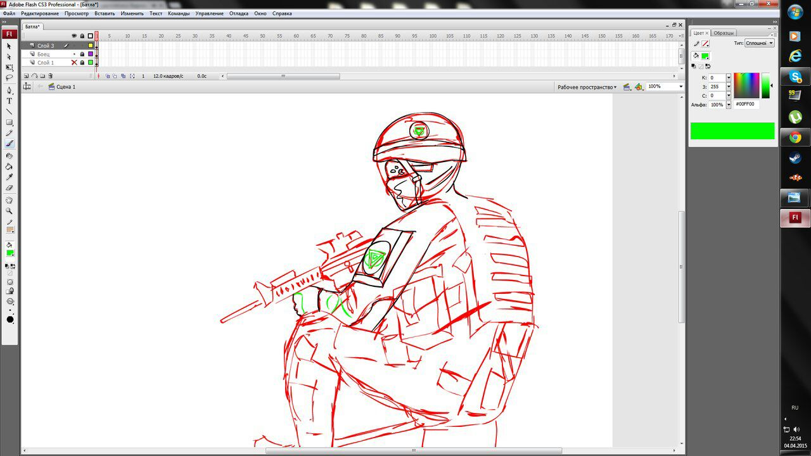The image size is (811, 456).
Task: Show hidden layer Слой 1
Action: [x=74, y=63]
